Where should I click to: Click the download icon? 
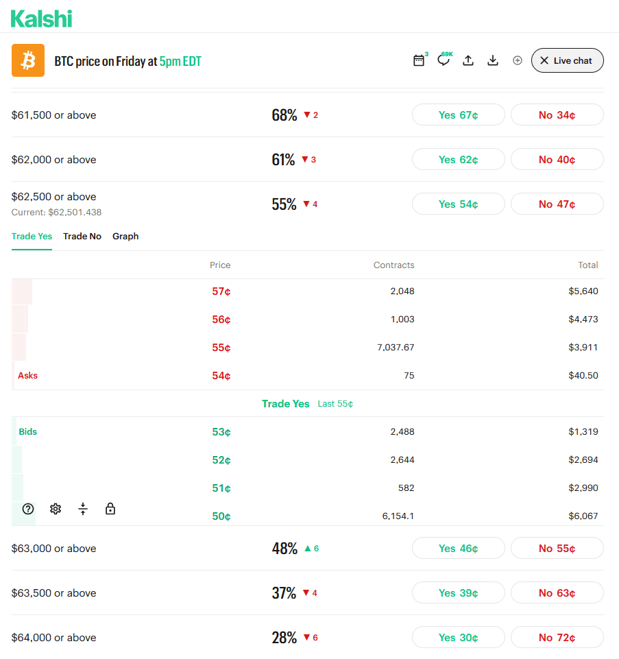click(x=493, y=60)
